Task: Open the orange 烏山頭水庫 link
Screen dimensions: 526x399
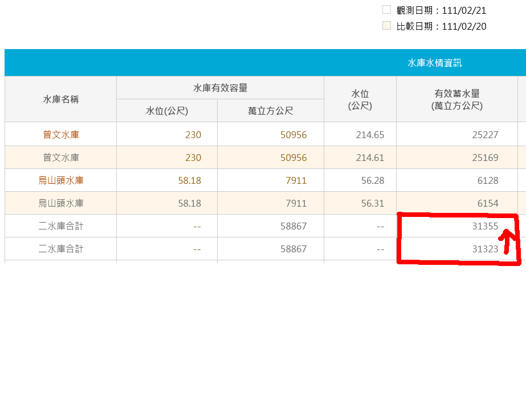Action: point(61,180)
